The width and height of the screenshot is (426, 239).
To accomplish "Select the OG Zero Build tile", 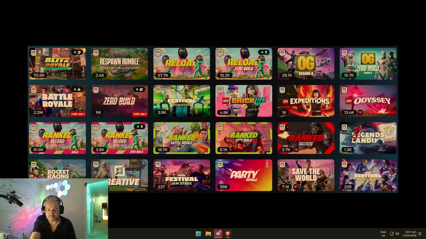I will point(368,64).
